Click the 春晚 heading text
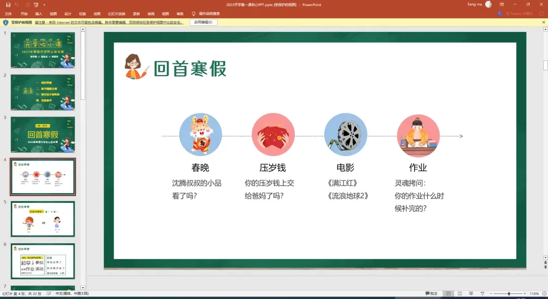548x299 pixels. click(200, 168)
